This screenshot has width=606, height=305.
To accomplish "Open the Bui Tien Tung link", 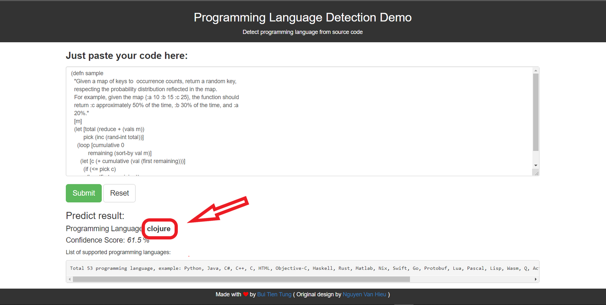I will click(x=274, y=294).
